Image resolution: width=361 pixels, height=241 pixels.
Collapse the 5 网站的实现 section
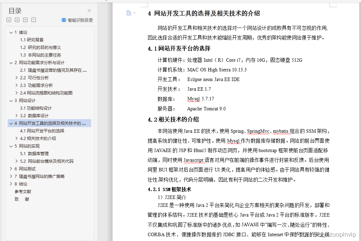[x=11, y=146]
